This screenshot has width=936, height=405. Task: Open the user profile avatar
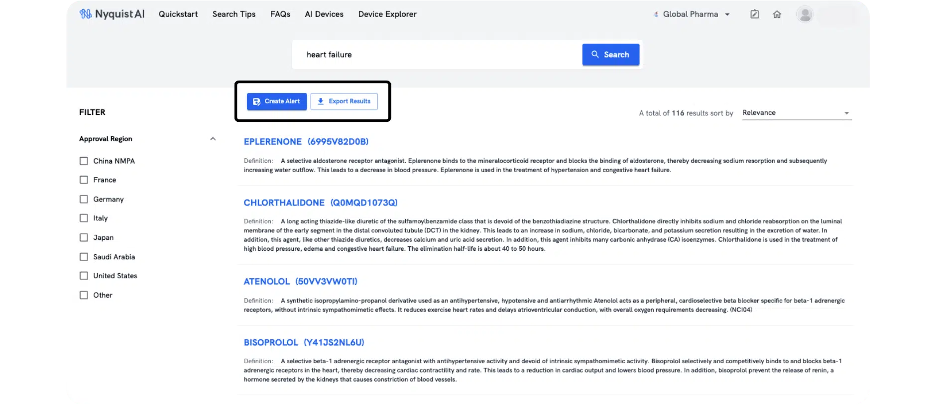coord(804,14)
